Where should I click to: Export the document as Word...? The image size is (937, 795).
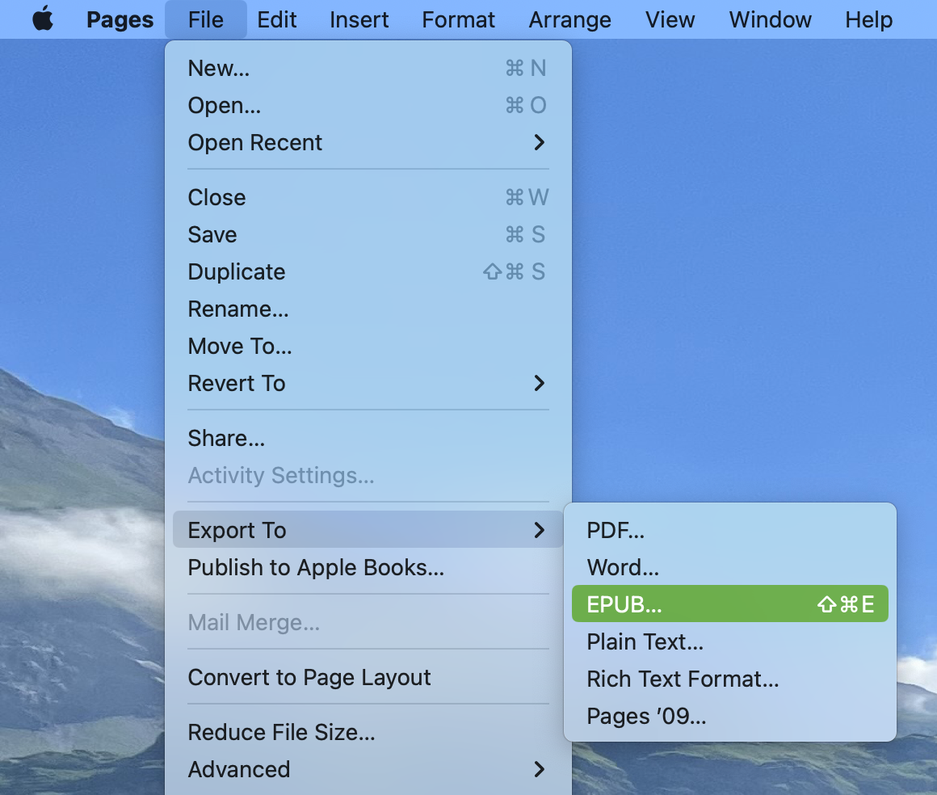729,567
